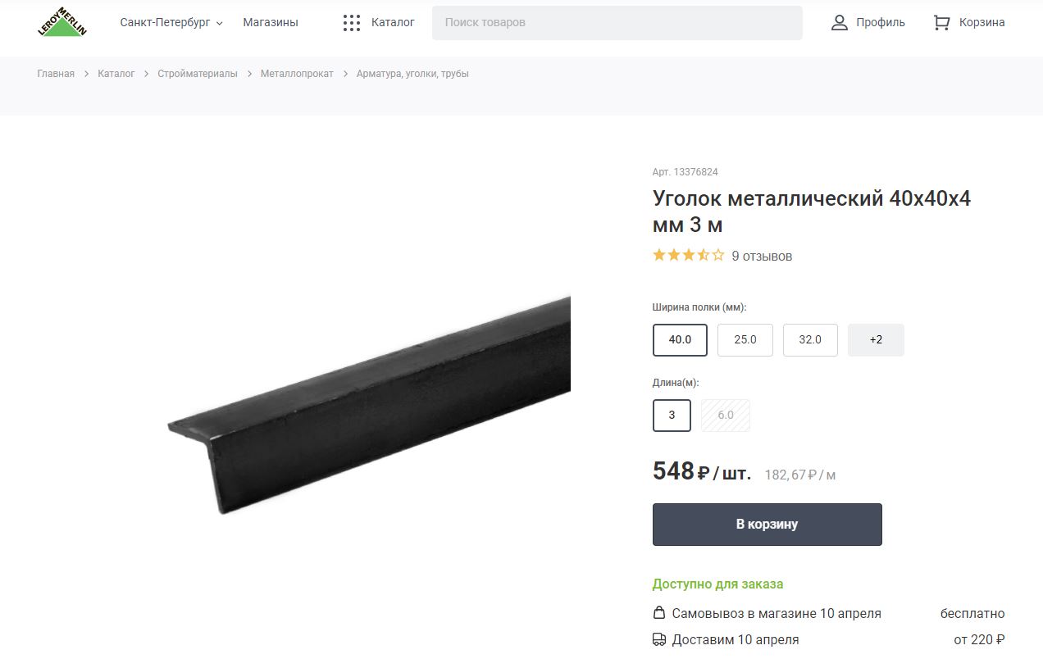Show more widths with +2 button
1043x668 pixels.
876,340
